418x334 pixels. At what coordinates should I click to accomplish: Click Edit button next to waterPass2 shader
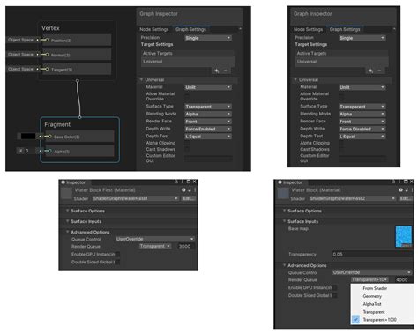point(406,198)
